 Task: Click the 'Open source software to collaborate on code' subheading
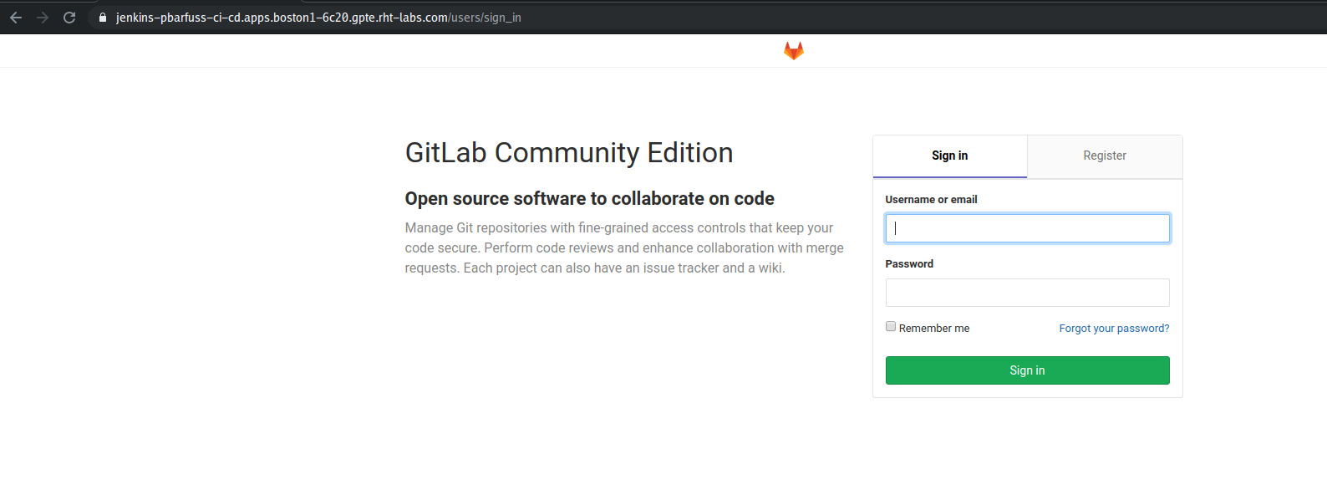pyautogui.click(x=589, y=199)
